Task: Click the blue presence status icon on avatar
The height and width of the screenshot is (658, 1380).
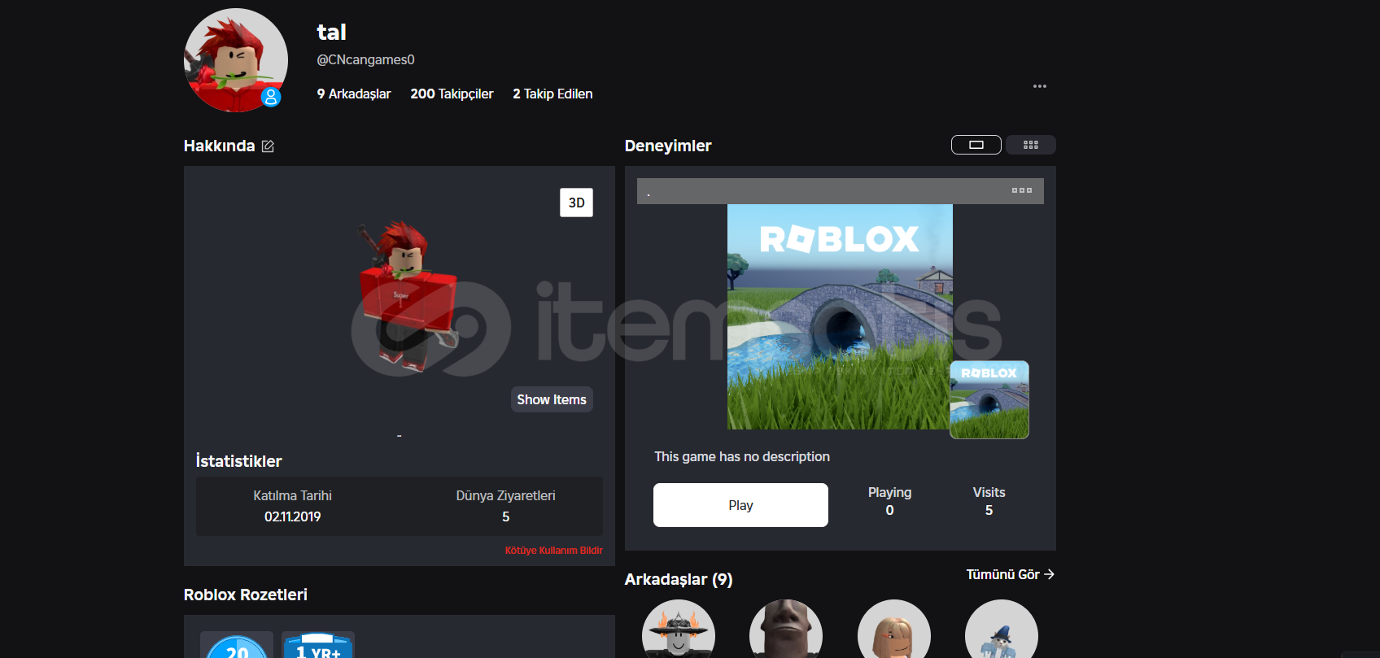Action: click(271, 97)
